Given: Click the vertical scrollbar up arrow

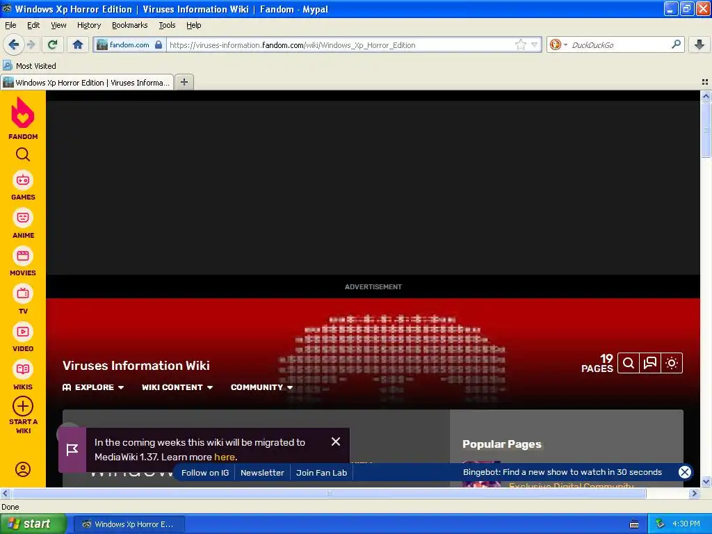Looking at the screenshot, I should (706, 96).
